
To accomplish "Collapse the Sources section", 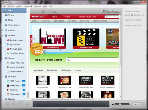I will pos(3,35).
